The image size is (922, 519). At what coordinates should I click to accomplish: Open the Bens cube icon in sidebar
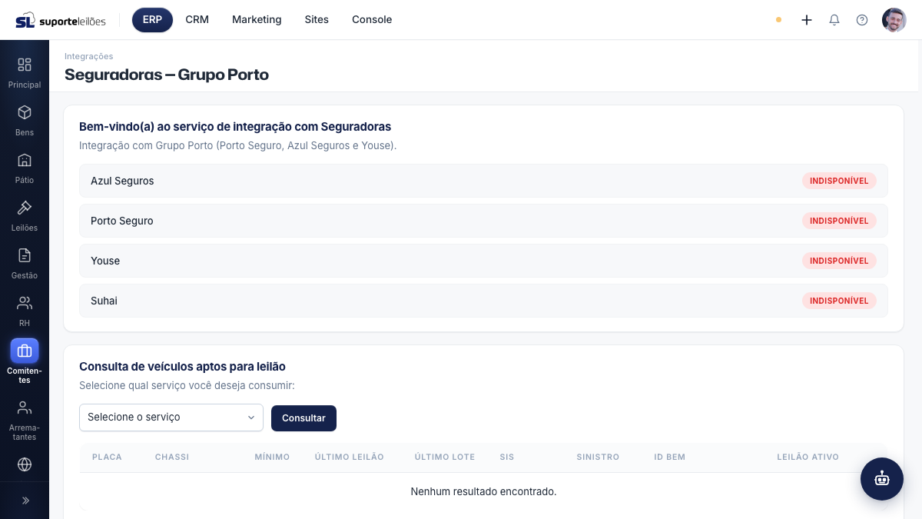pos(25,112)
